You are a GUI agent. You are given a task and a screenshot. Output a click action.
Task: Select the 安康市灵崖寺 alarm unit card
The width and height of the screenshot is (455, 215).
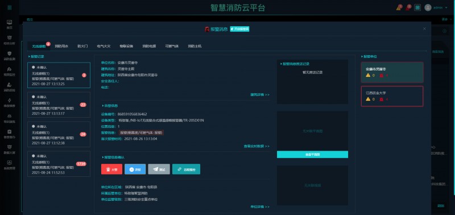pyautogui.click(x=392, y=72)
